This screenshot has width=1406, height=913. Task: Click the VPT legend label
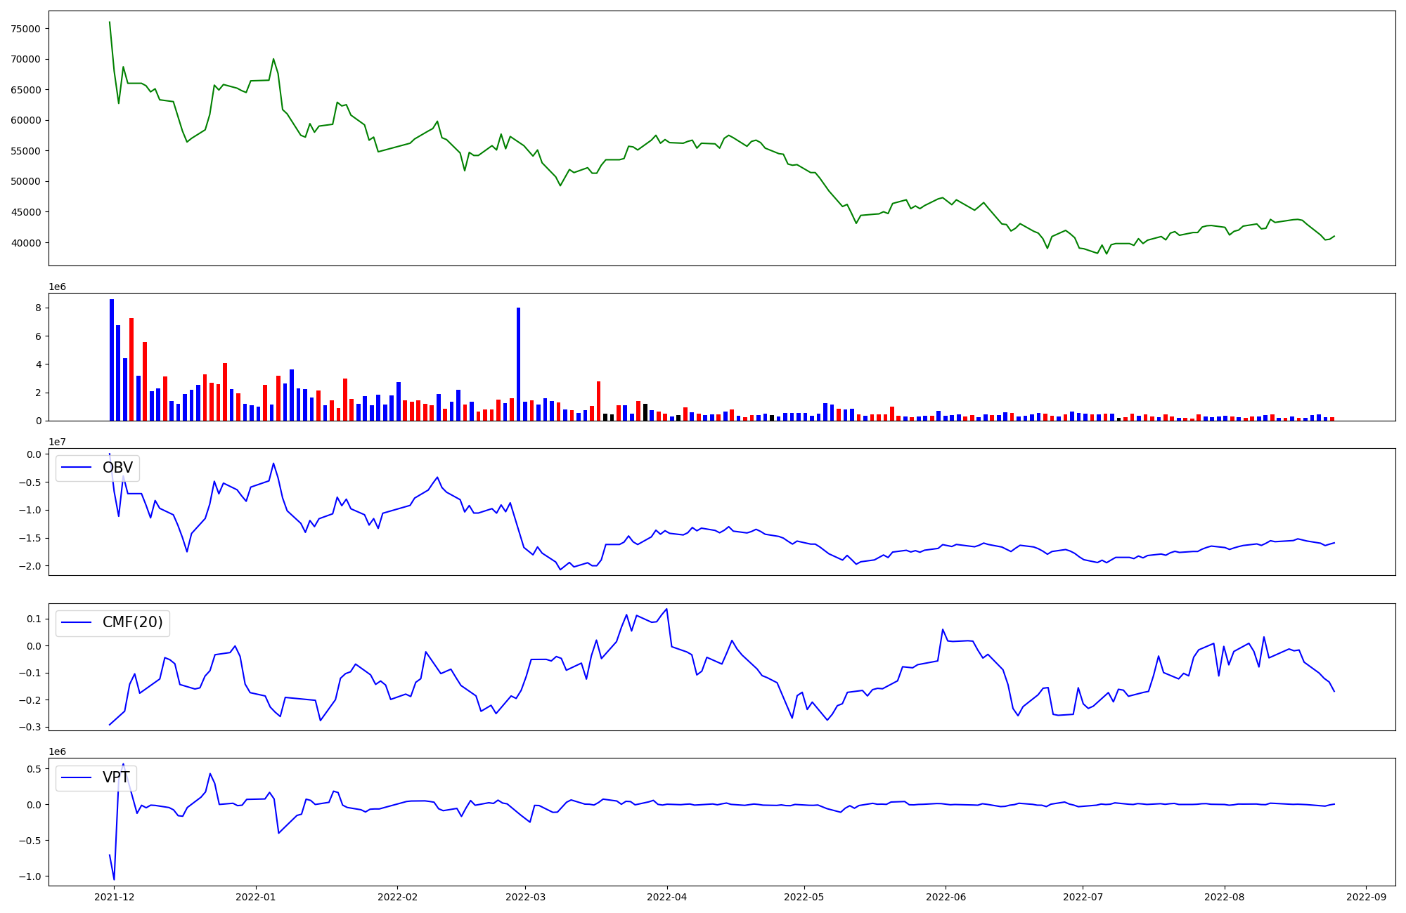pyautogui.click(x=116, y=777)
